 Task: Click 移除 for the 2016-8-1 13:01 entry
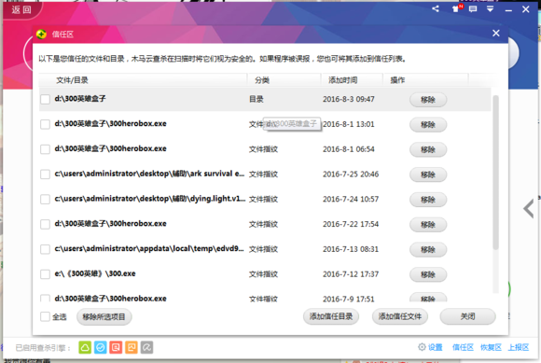(428, 124)
